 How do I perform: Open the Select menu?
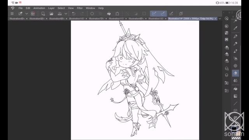pos(61,8)
